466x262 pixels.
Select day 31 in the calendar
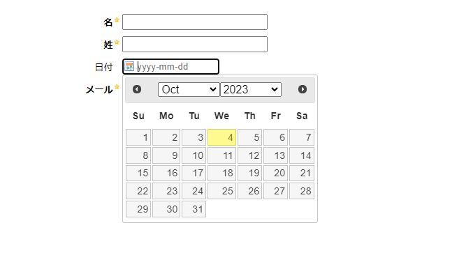coord(194,209)
